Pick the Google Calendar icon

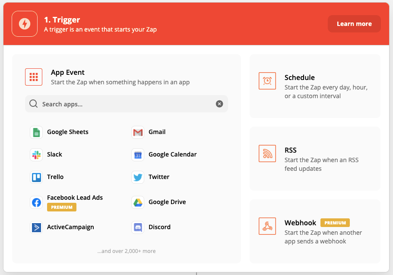point(138,155)
